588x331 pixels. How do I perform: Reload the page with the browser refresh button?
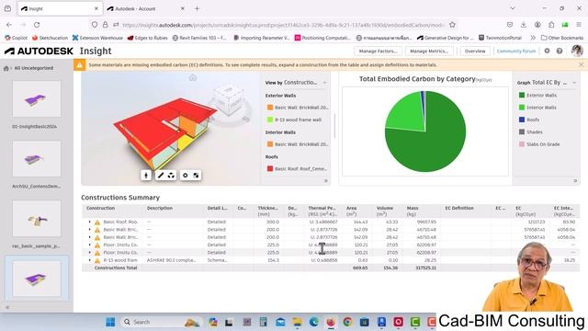[x=37, y=25]
